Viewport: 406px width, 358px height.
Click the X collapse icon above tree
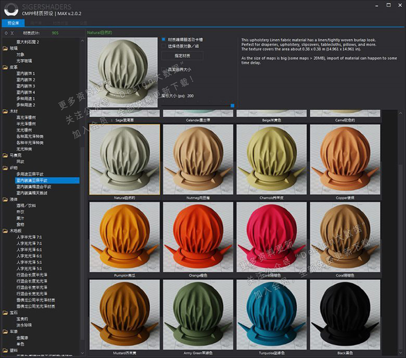(x=12, y=33)
